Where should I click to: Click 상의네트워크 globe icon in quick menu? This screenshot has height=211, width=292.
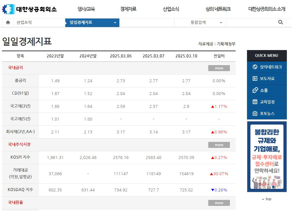click(255, 67)
